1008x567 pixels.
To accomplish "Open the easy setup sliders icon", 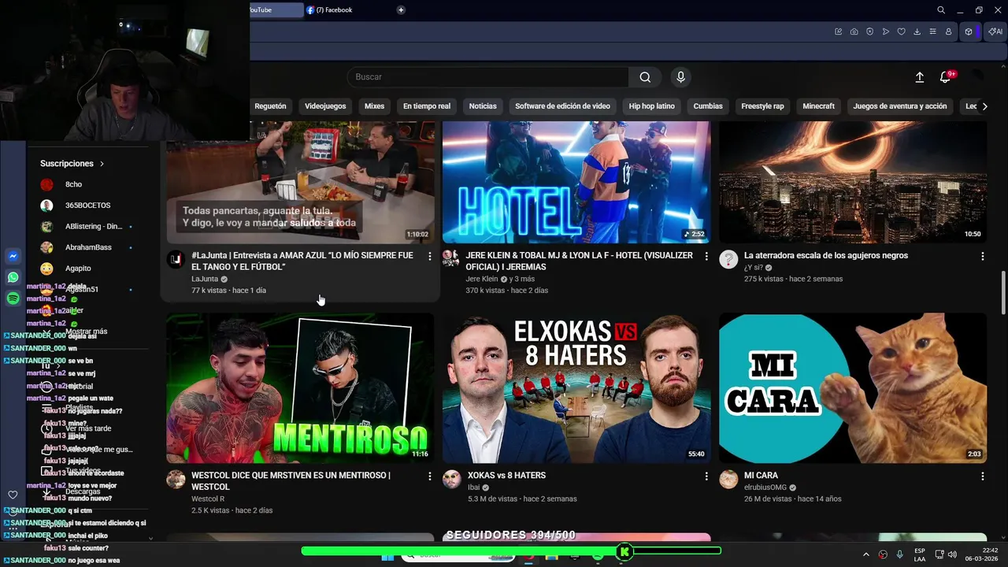I will pyautogui.click(x=932, y=31).
